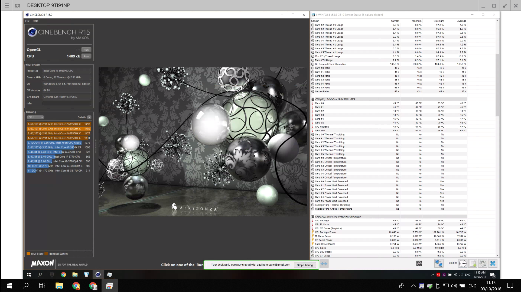Reset HWiNFO min/max values via clock icon
Image resolution: width=521 pixels, height=292 pixels.
click(463, 263)
